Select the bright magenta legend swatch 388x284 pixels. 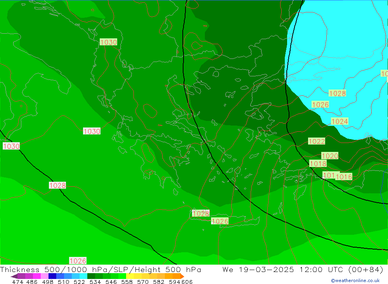pos(37,276)
